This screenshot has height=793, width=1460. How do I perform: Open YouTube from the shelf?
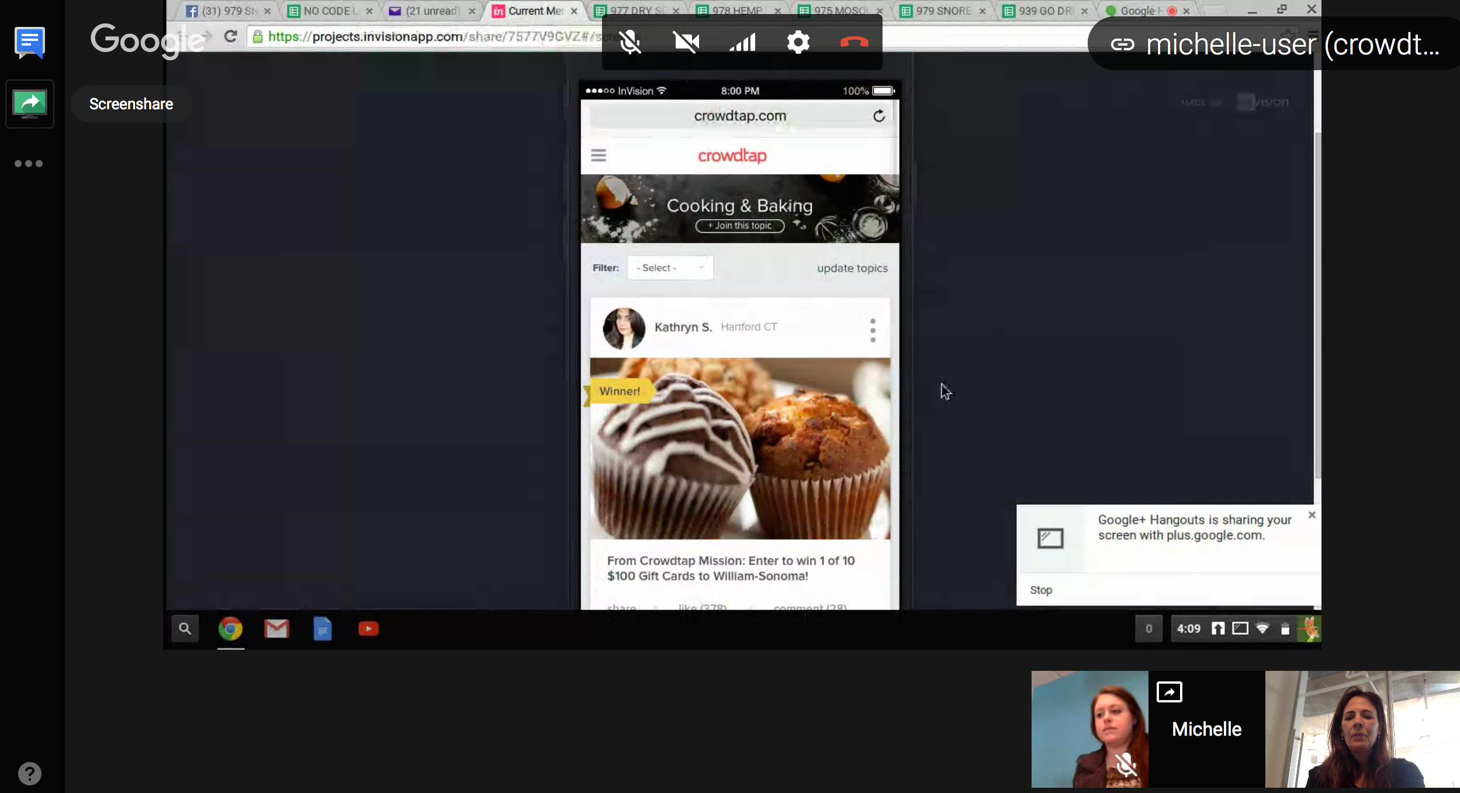[368, 629]
